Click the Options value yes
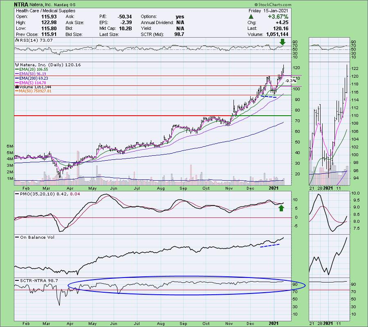368x327 pixels. 180,17
